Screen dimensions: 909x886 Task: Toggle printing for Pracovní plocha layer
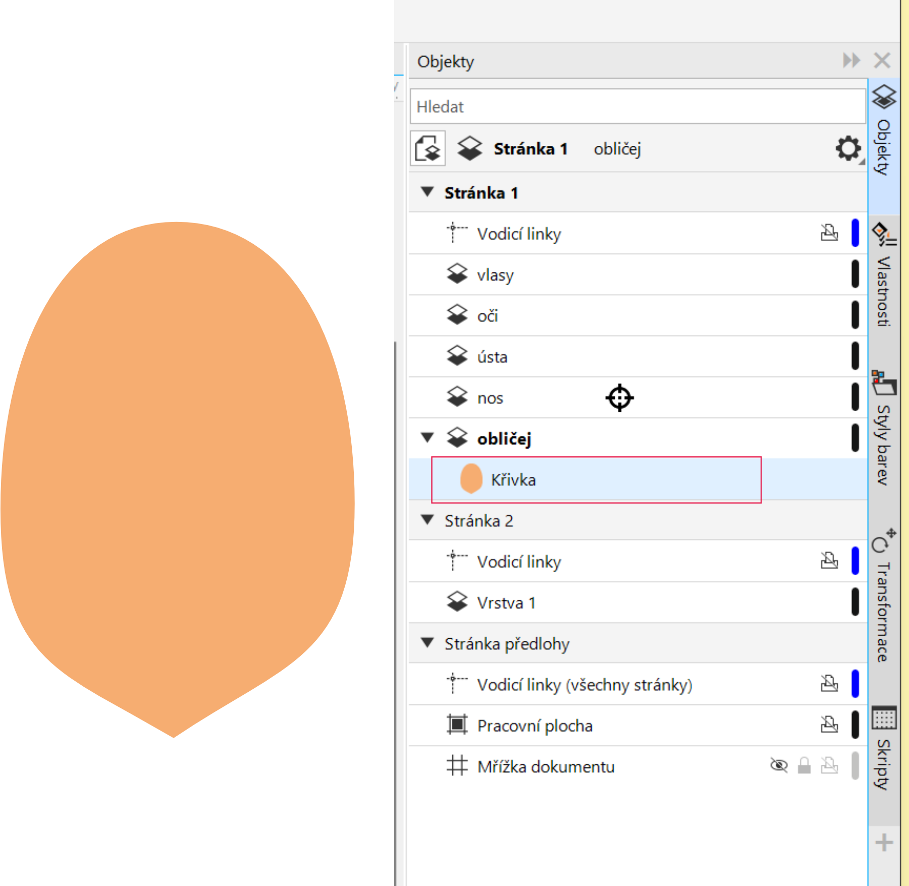(829, 725)
